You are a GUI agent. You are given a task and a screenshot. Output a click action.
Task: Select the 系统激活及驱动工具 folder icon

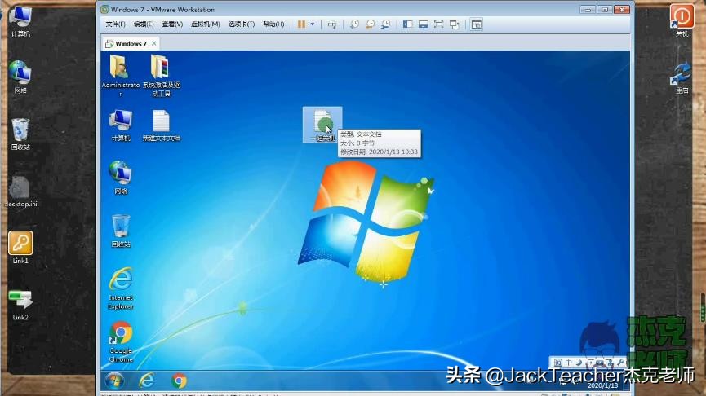pos(161,76)
